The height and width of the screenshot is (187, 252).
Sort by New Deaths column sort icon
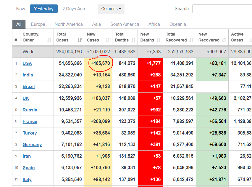[159, 40]
